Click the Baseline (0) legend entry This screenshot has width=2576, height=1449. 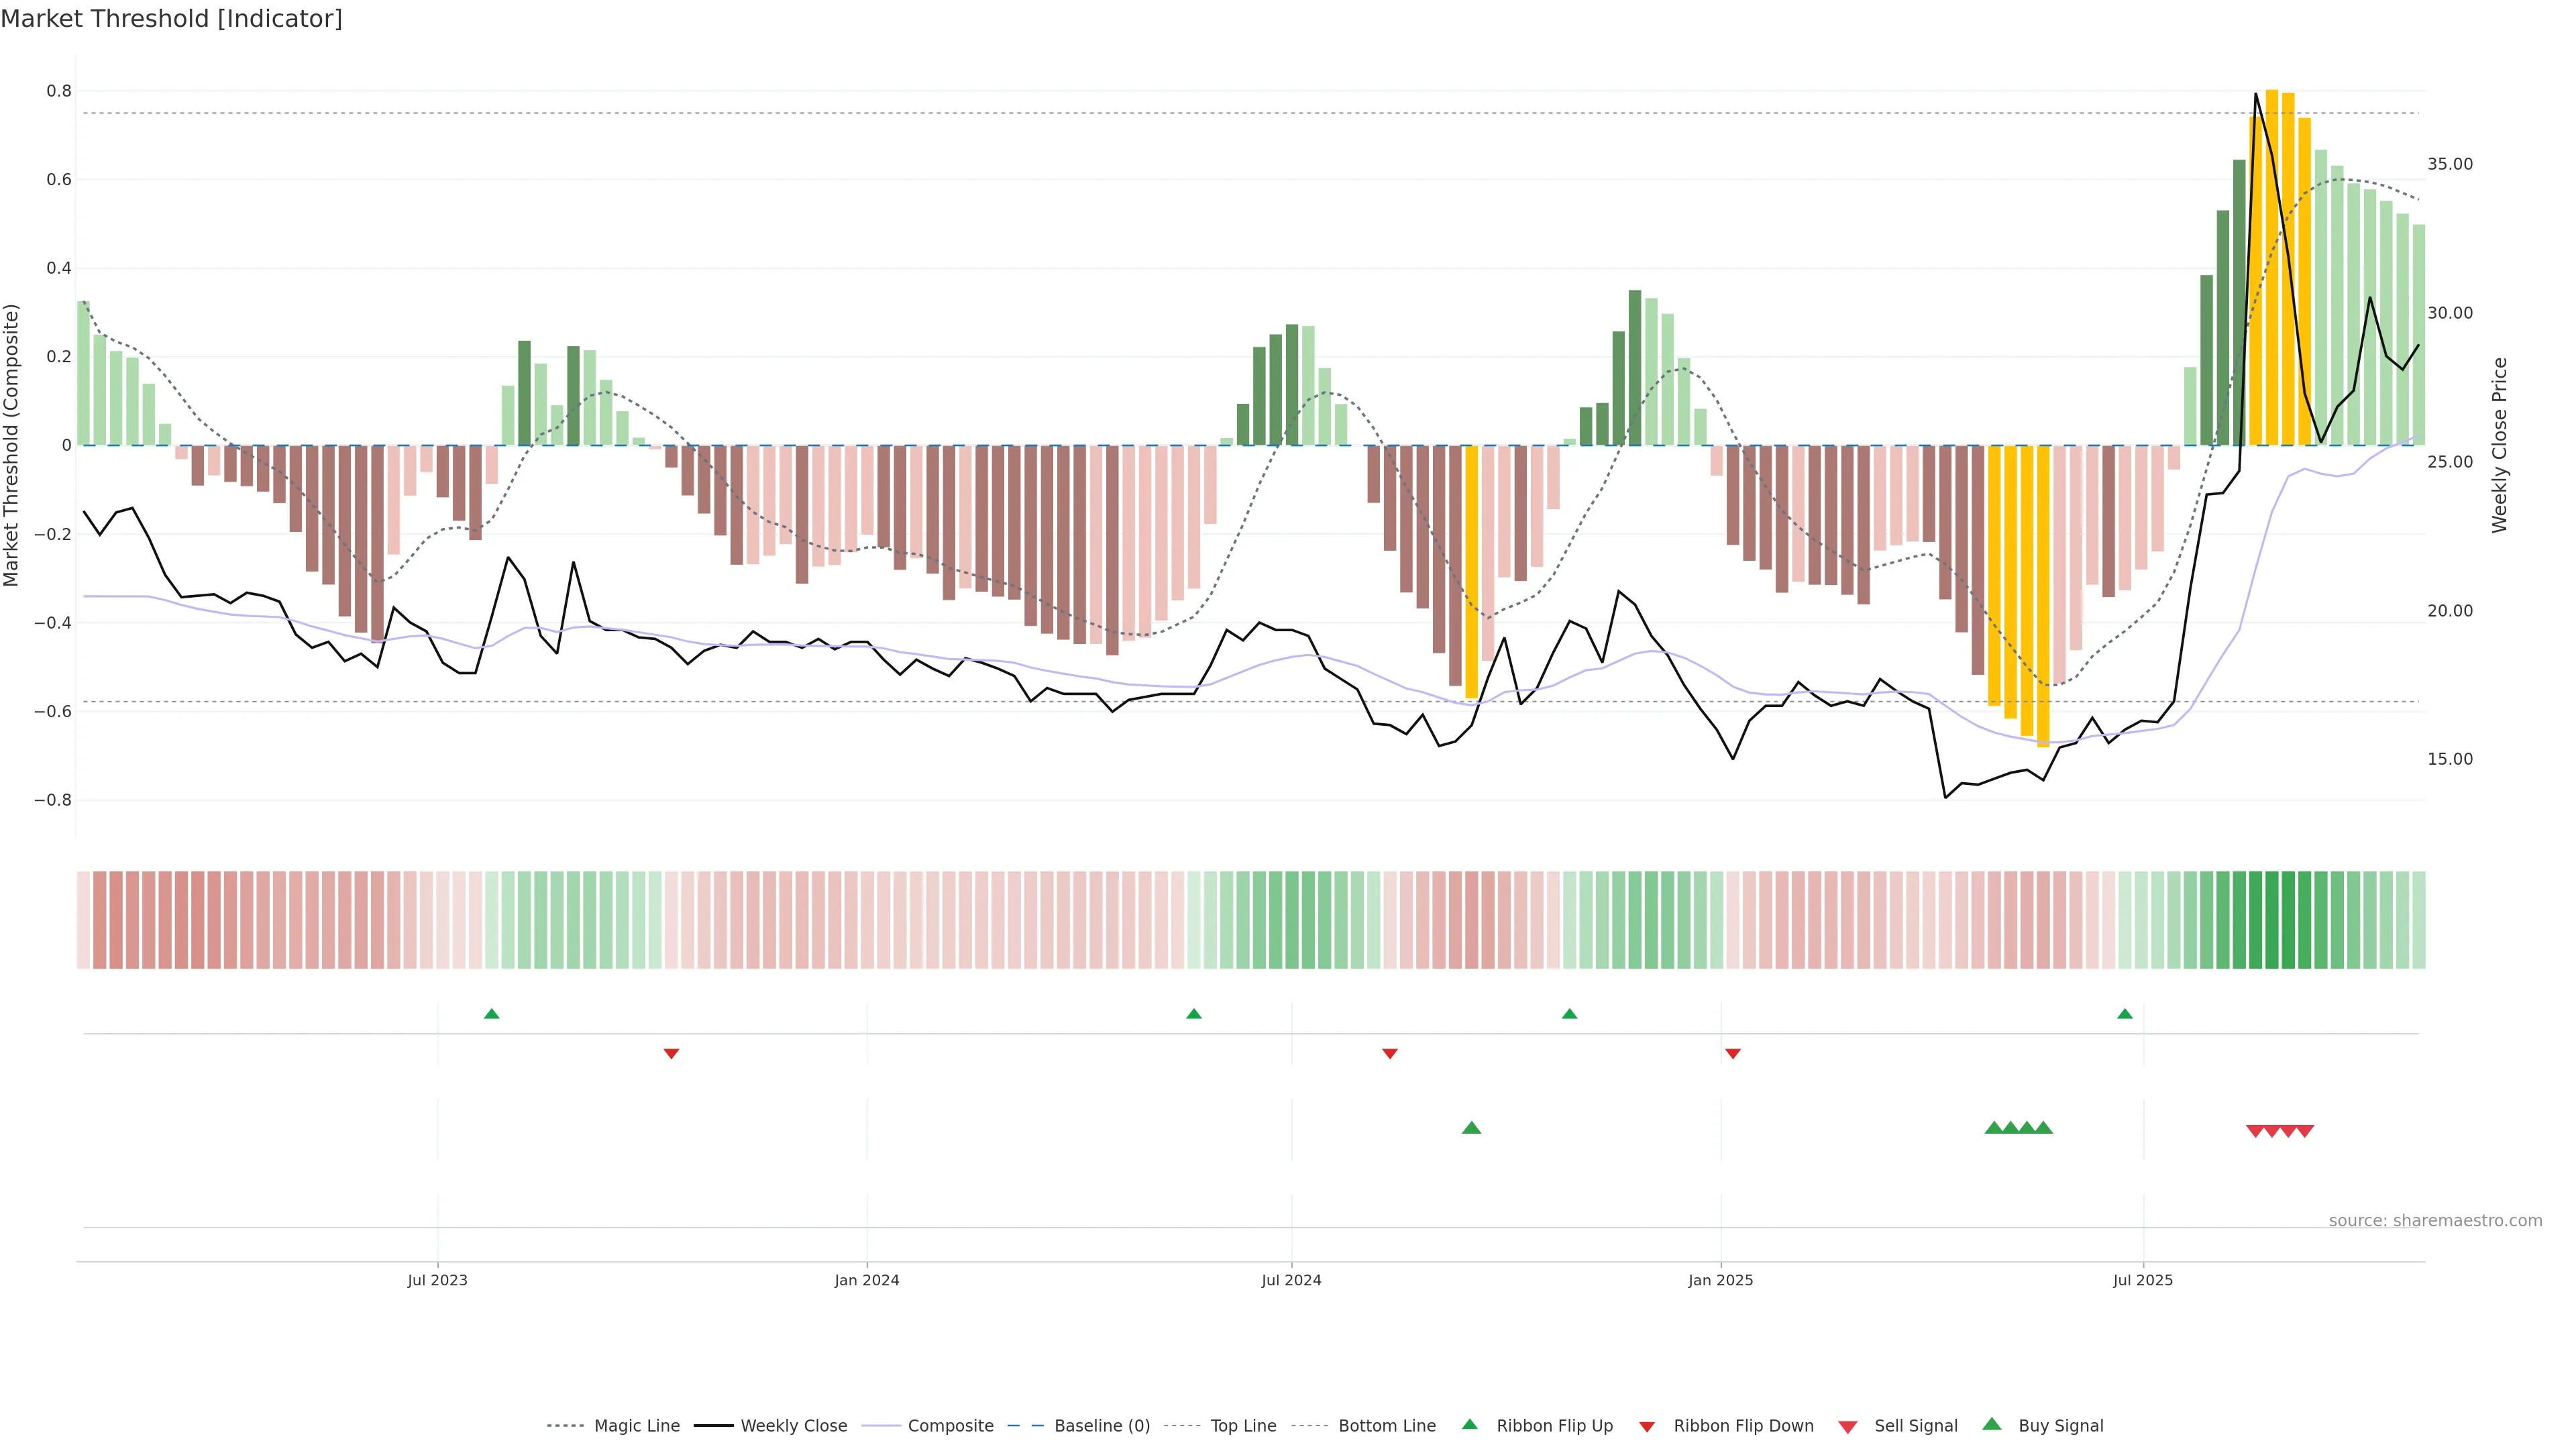pos(1101,1426)
